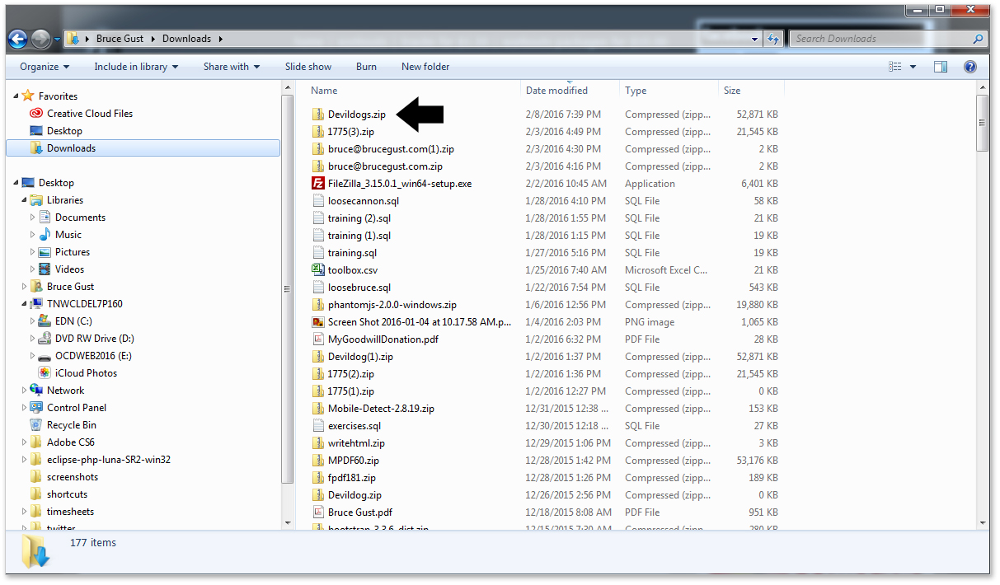This screenshot has width=1000, height=585.
Task: Select the MyGoodwillDonation.pdf file icon
Action: pos(318,339)
